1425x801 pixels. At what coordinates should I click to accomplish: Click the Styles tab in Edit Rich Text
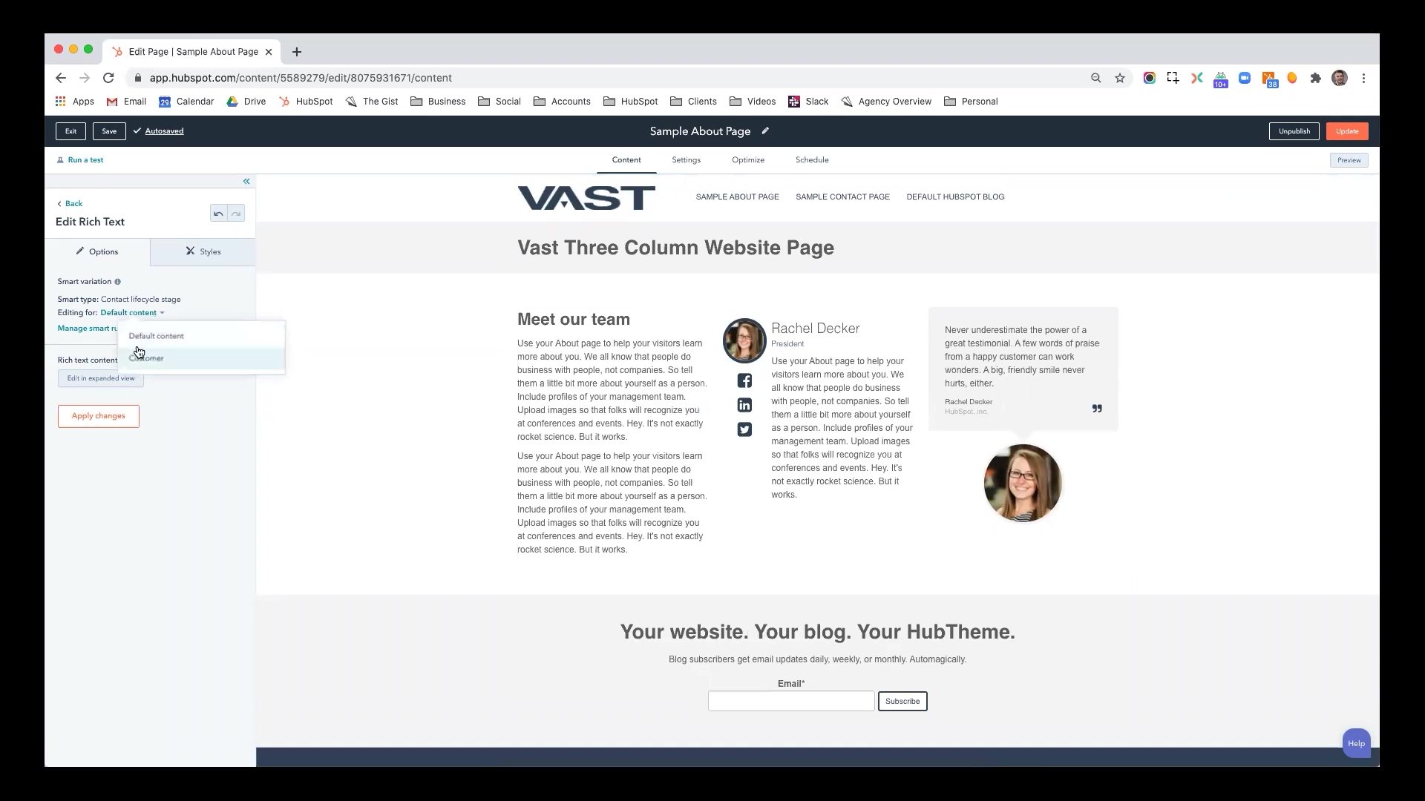click(203, 251)
